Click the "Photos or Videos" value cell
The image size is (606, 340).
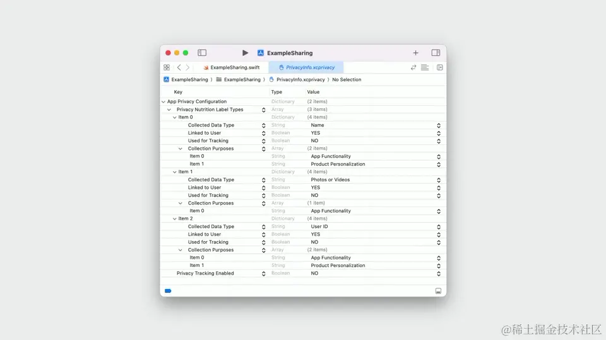(x=330, y=179)
